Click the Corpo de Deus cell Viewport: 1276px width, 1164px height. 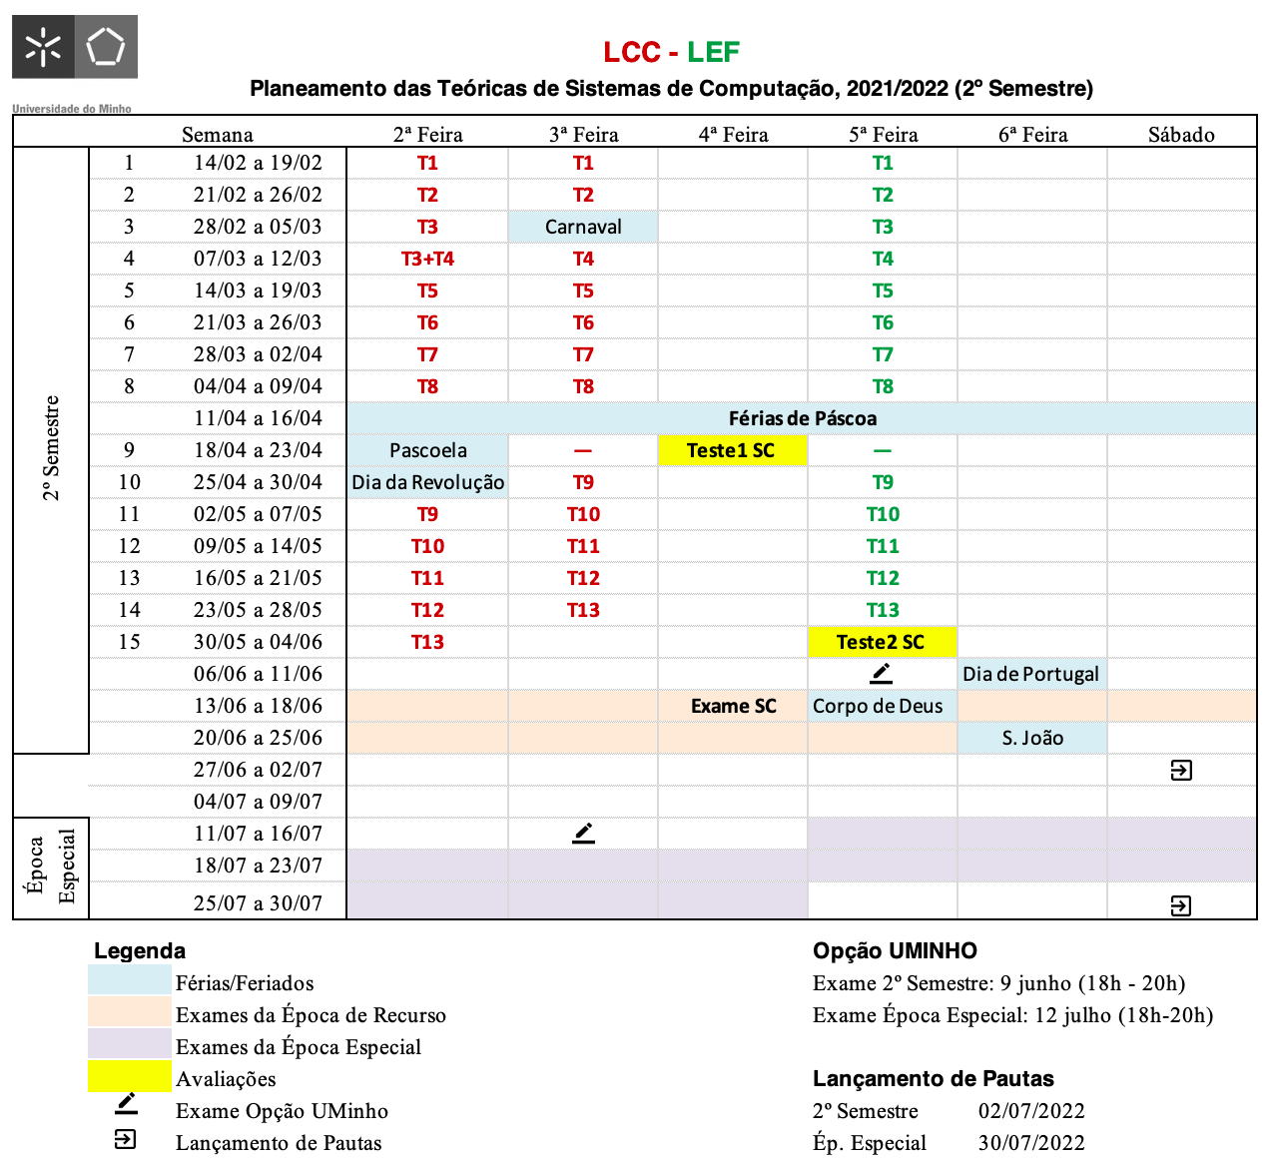pos(882,706)
